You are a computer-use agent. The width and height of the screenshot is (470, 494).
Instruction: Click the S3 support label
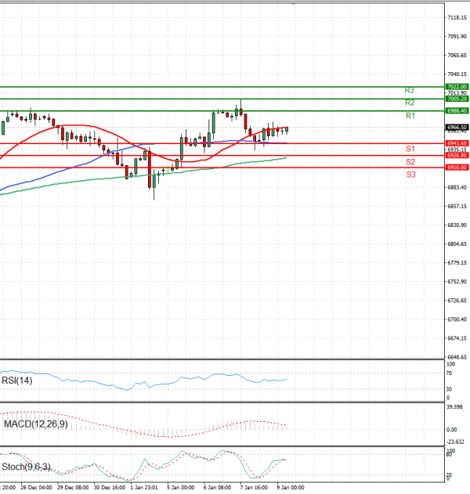coord(410,174)
